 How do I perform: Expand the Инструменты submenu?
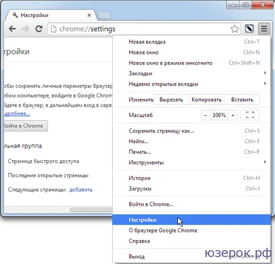click(191, 163)
